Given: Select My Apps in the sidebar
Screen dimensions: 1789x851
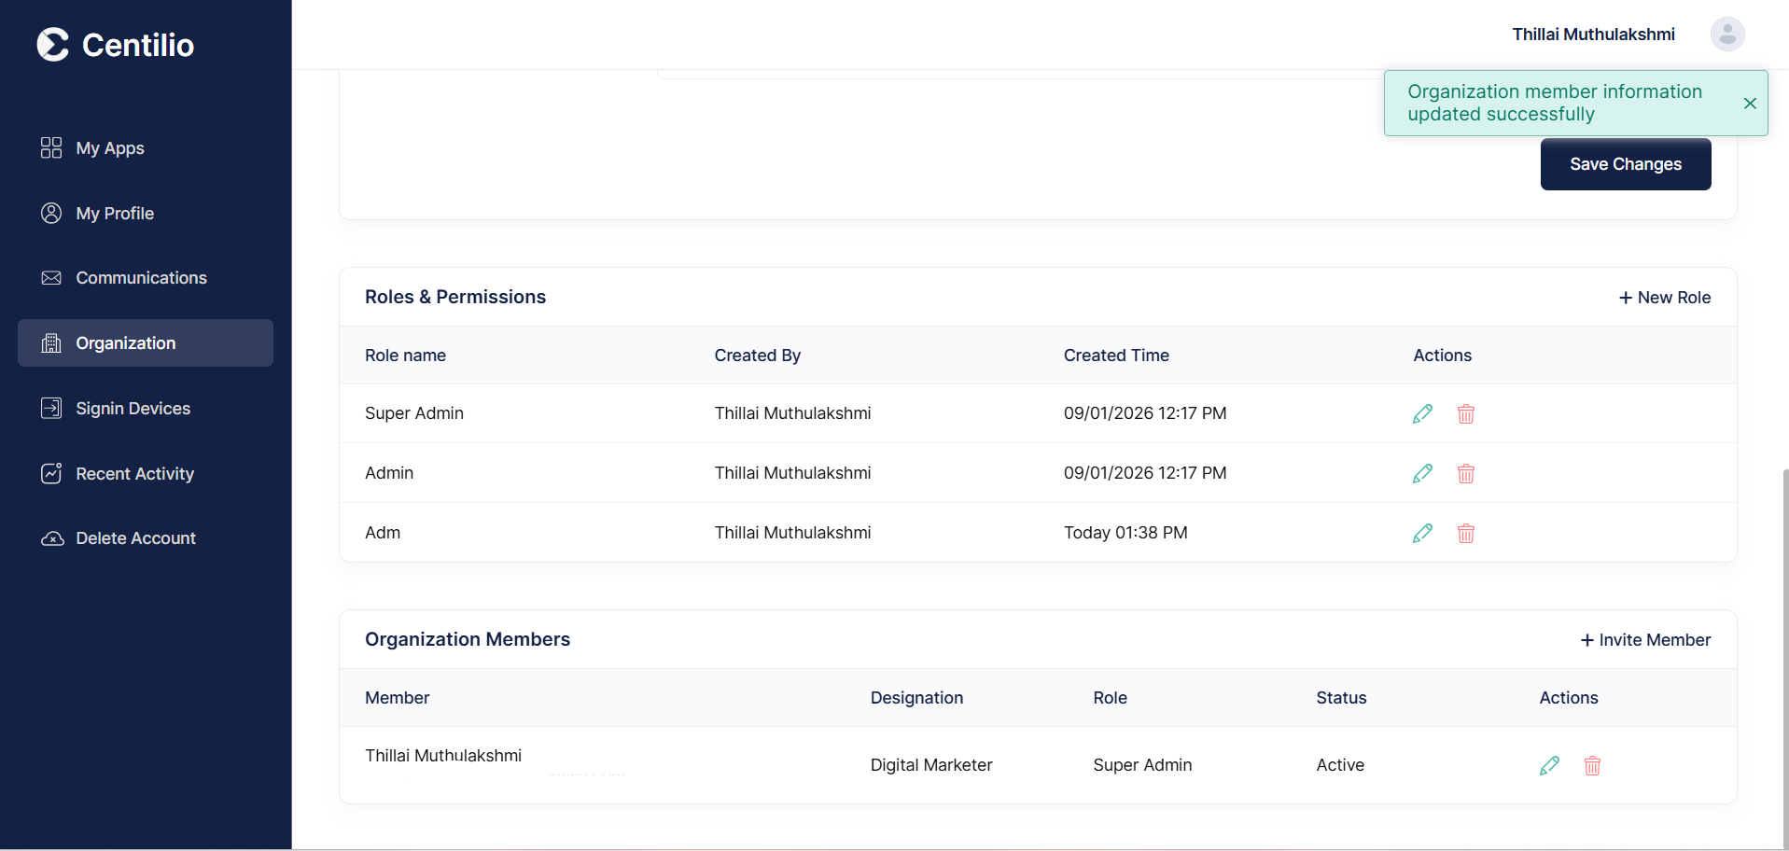Looking at the screenshot, I should 109,147.
